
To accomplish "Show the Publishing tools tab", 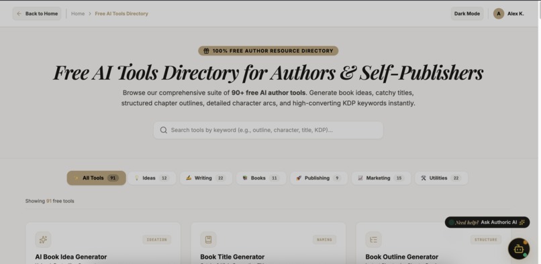I will 319,178.
